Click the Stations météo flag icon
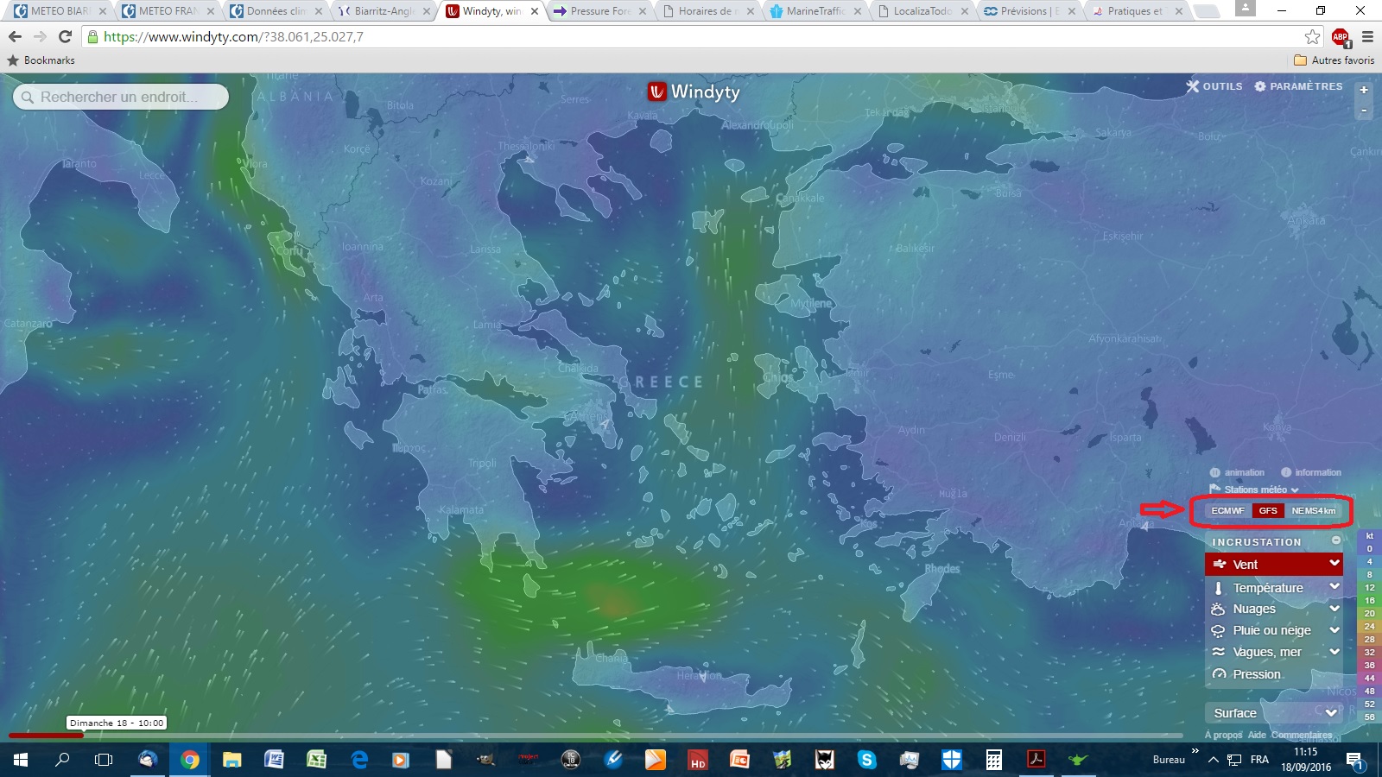The width and height of the screenshot is (1382, 777). 1214,490
